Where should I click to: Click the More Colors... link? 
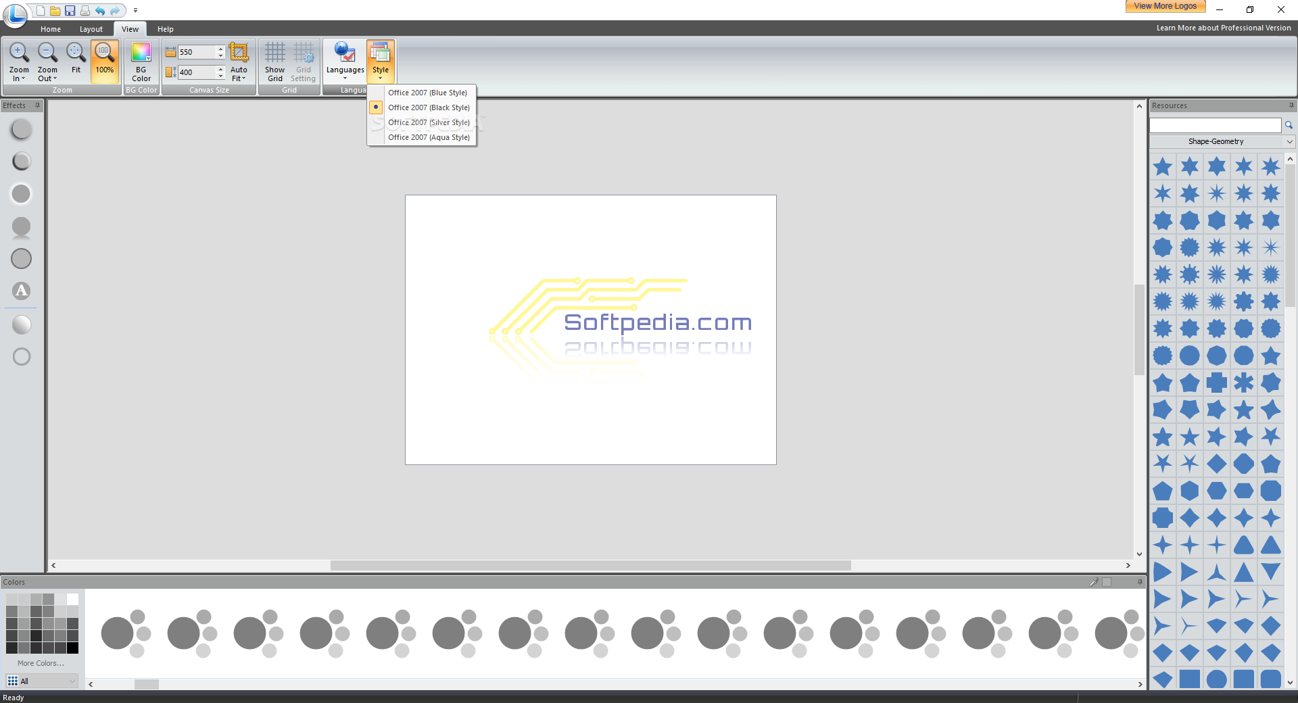coord(41,663)
